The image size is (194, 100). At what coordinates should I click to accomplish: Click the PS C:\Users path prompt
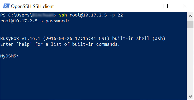(16, 15)
